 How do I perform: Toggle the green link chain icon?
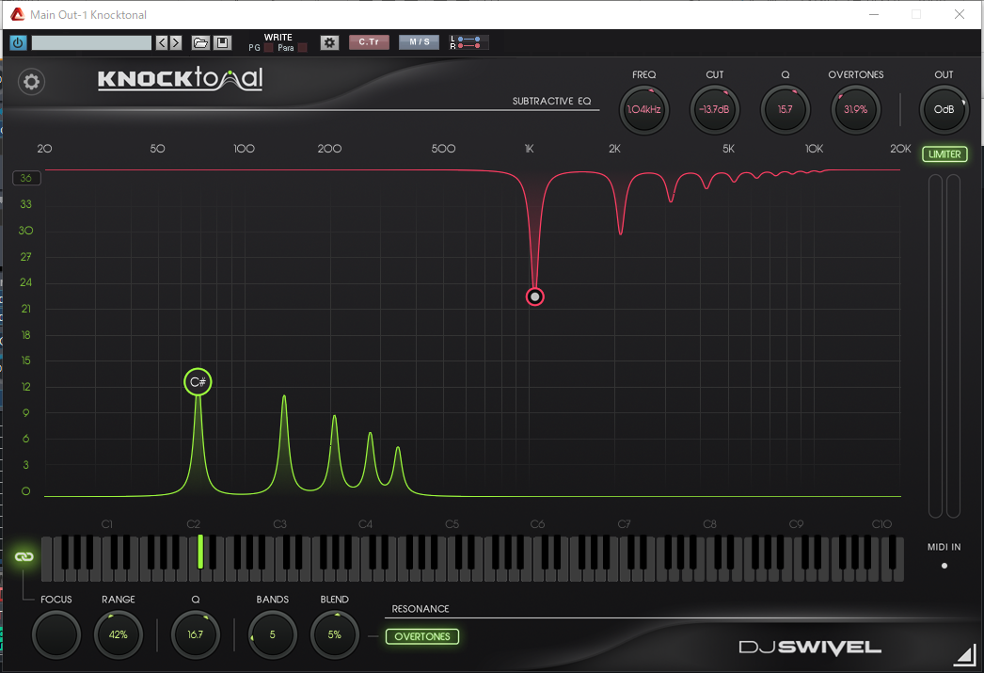click(x=24, y=556)
